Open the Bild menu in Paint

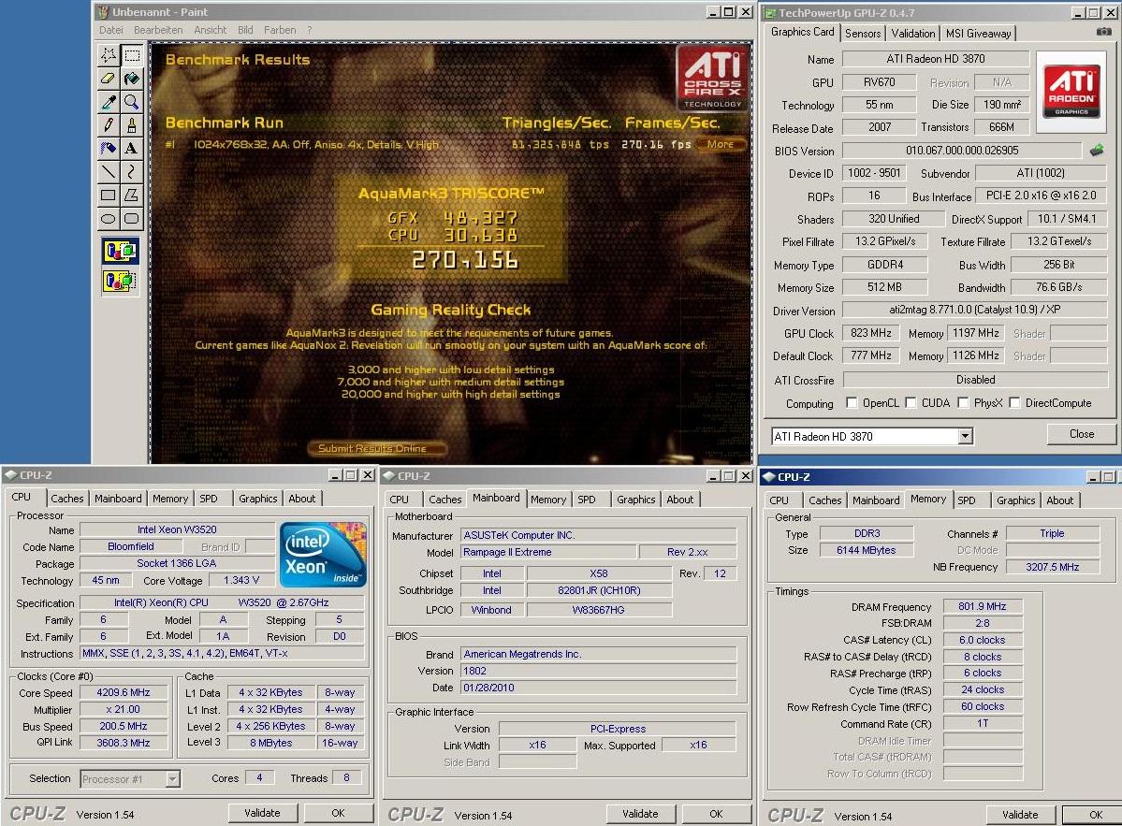pyautogui.click(x=245, y=30)
